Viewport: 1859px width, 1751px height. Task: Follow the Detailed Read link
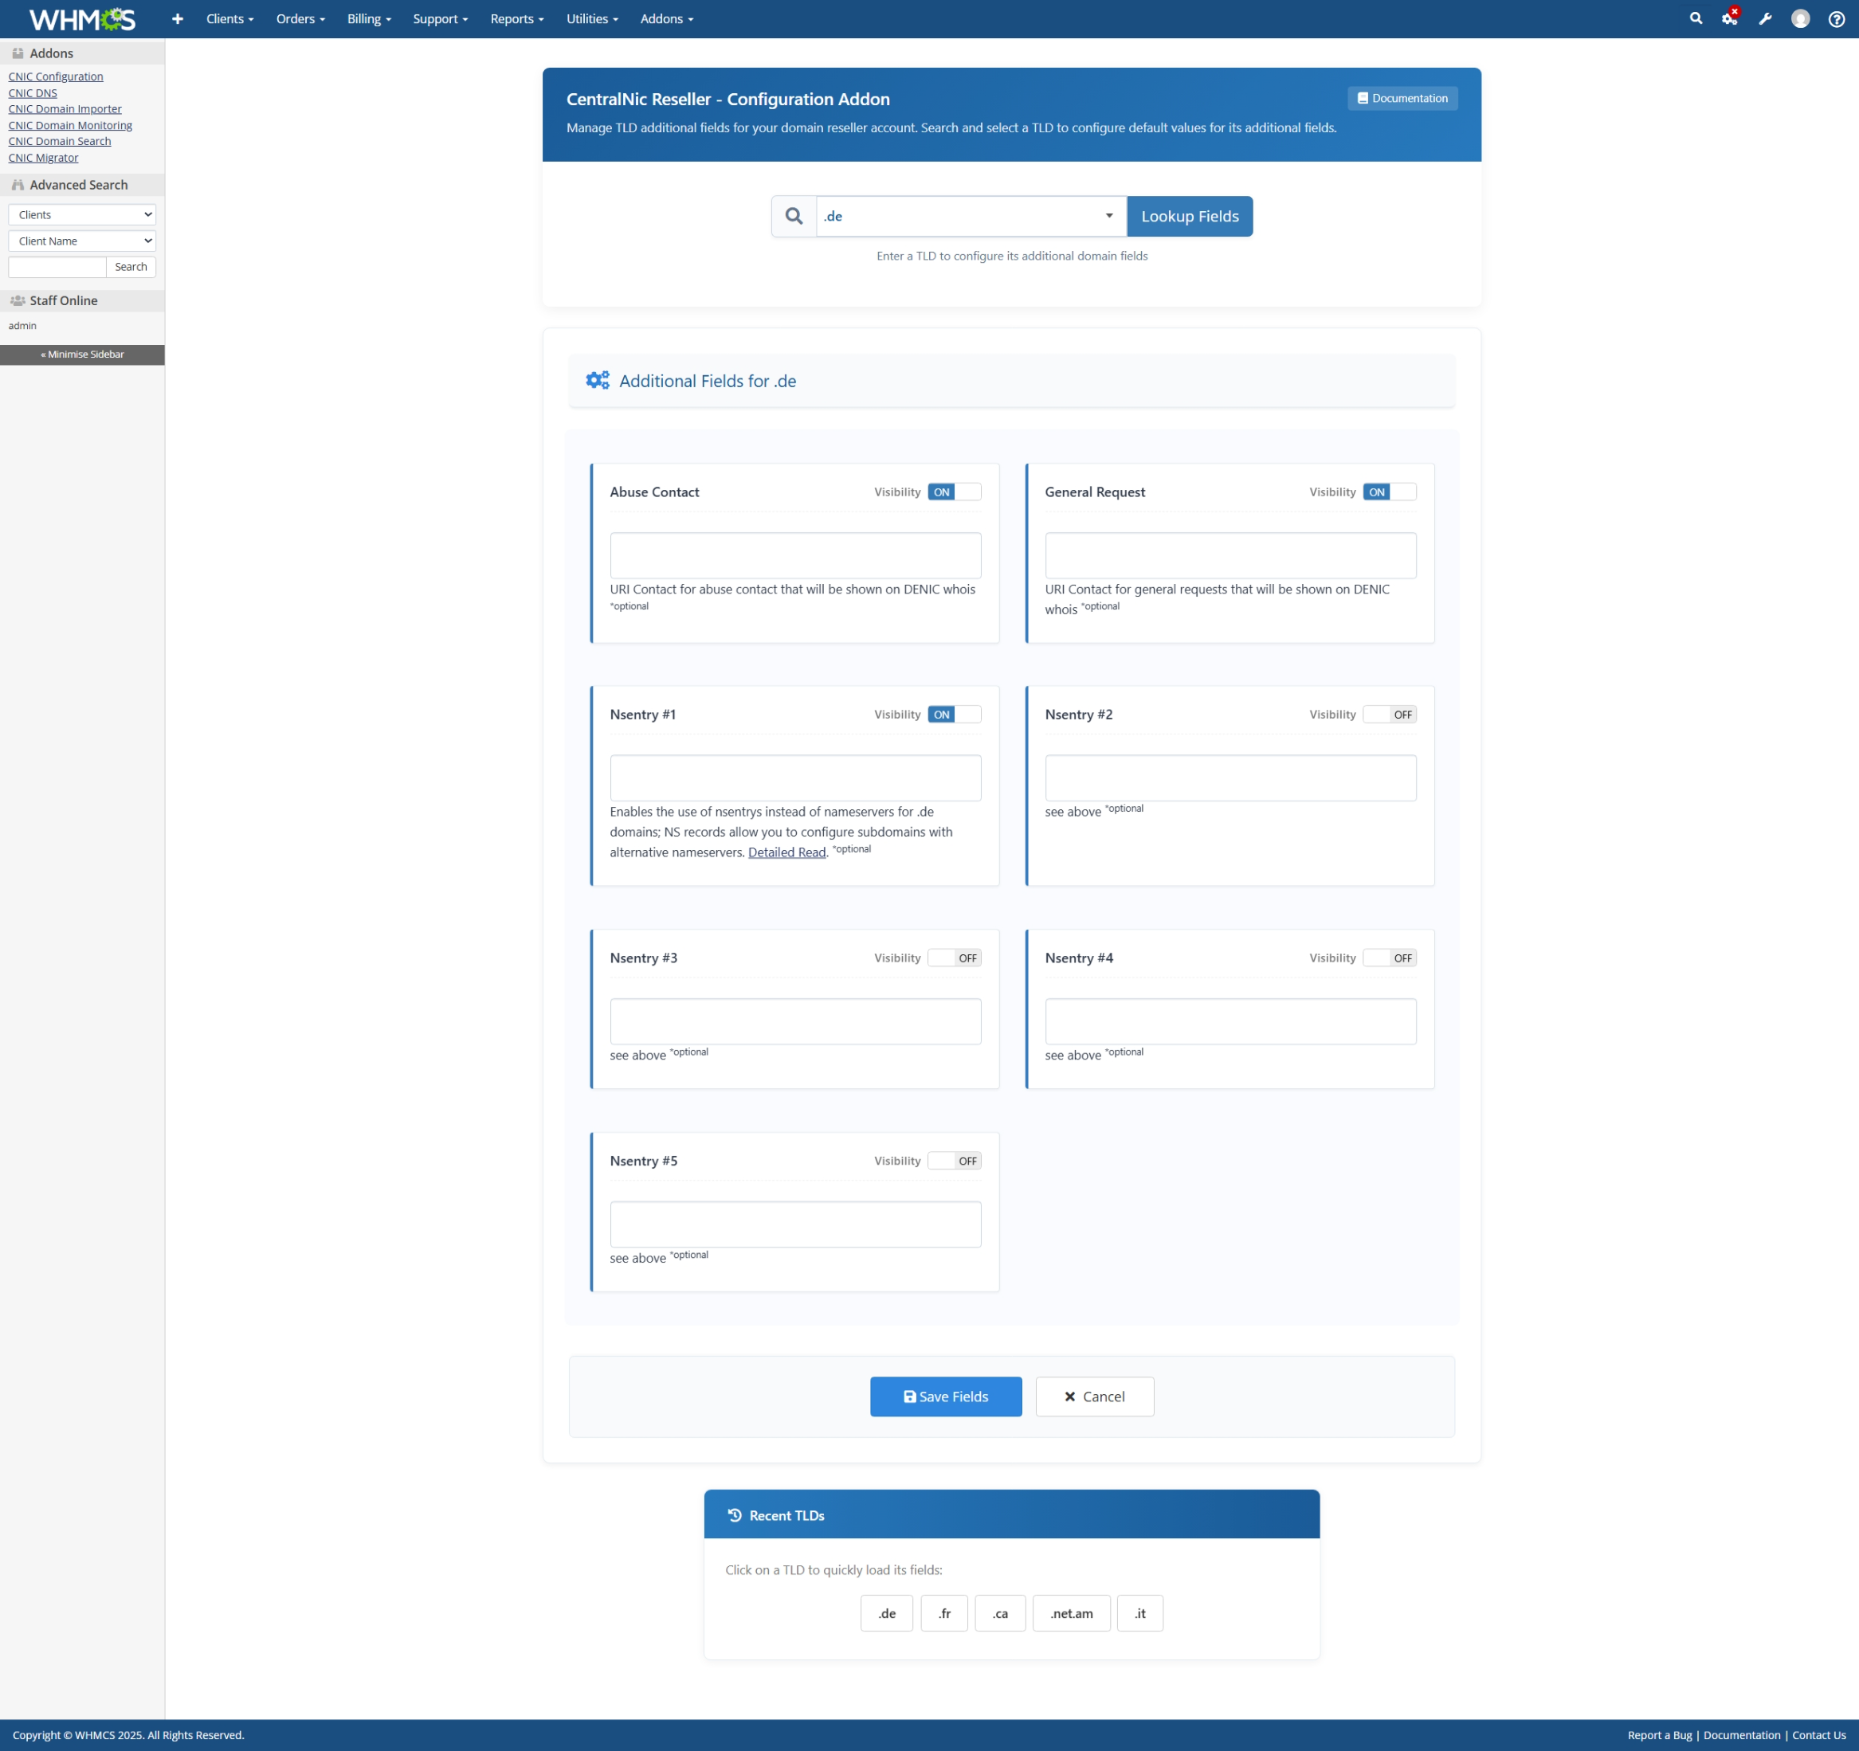click(786, 852)
